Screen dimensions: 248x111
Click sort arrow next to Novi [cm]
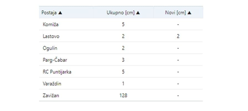pyautogui.click(x=189, y=12)
